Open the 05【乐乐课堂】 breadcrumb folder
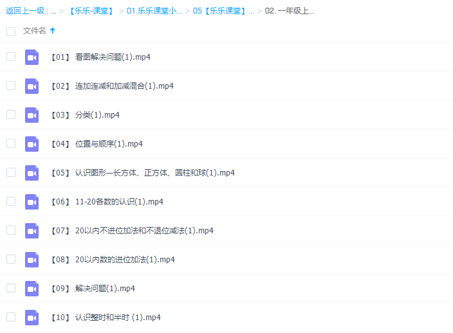453x333 pixels. pos(223,11)
